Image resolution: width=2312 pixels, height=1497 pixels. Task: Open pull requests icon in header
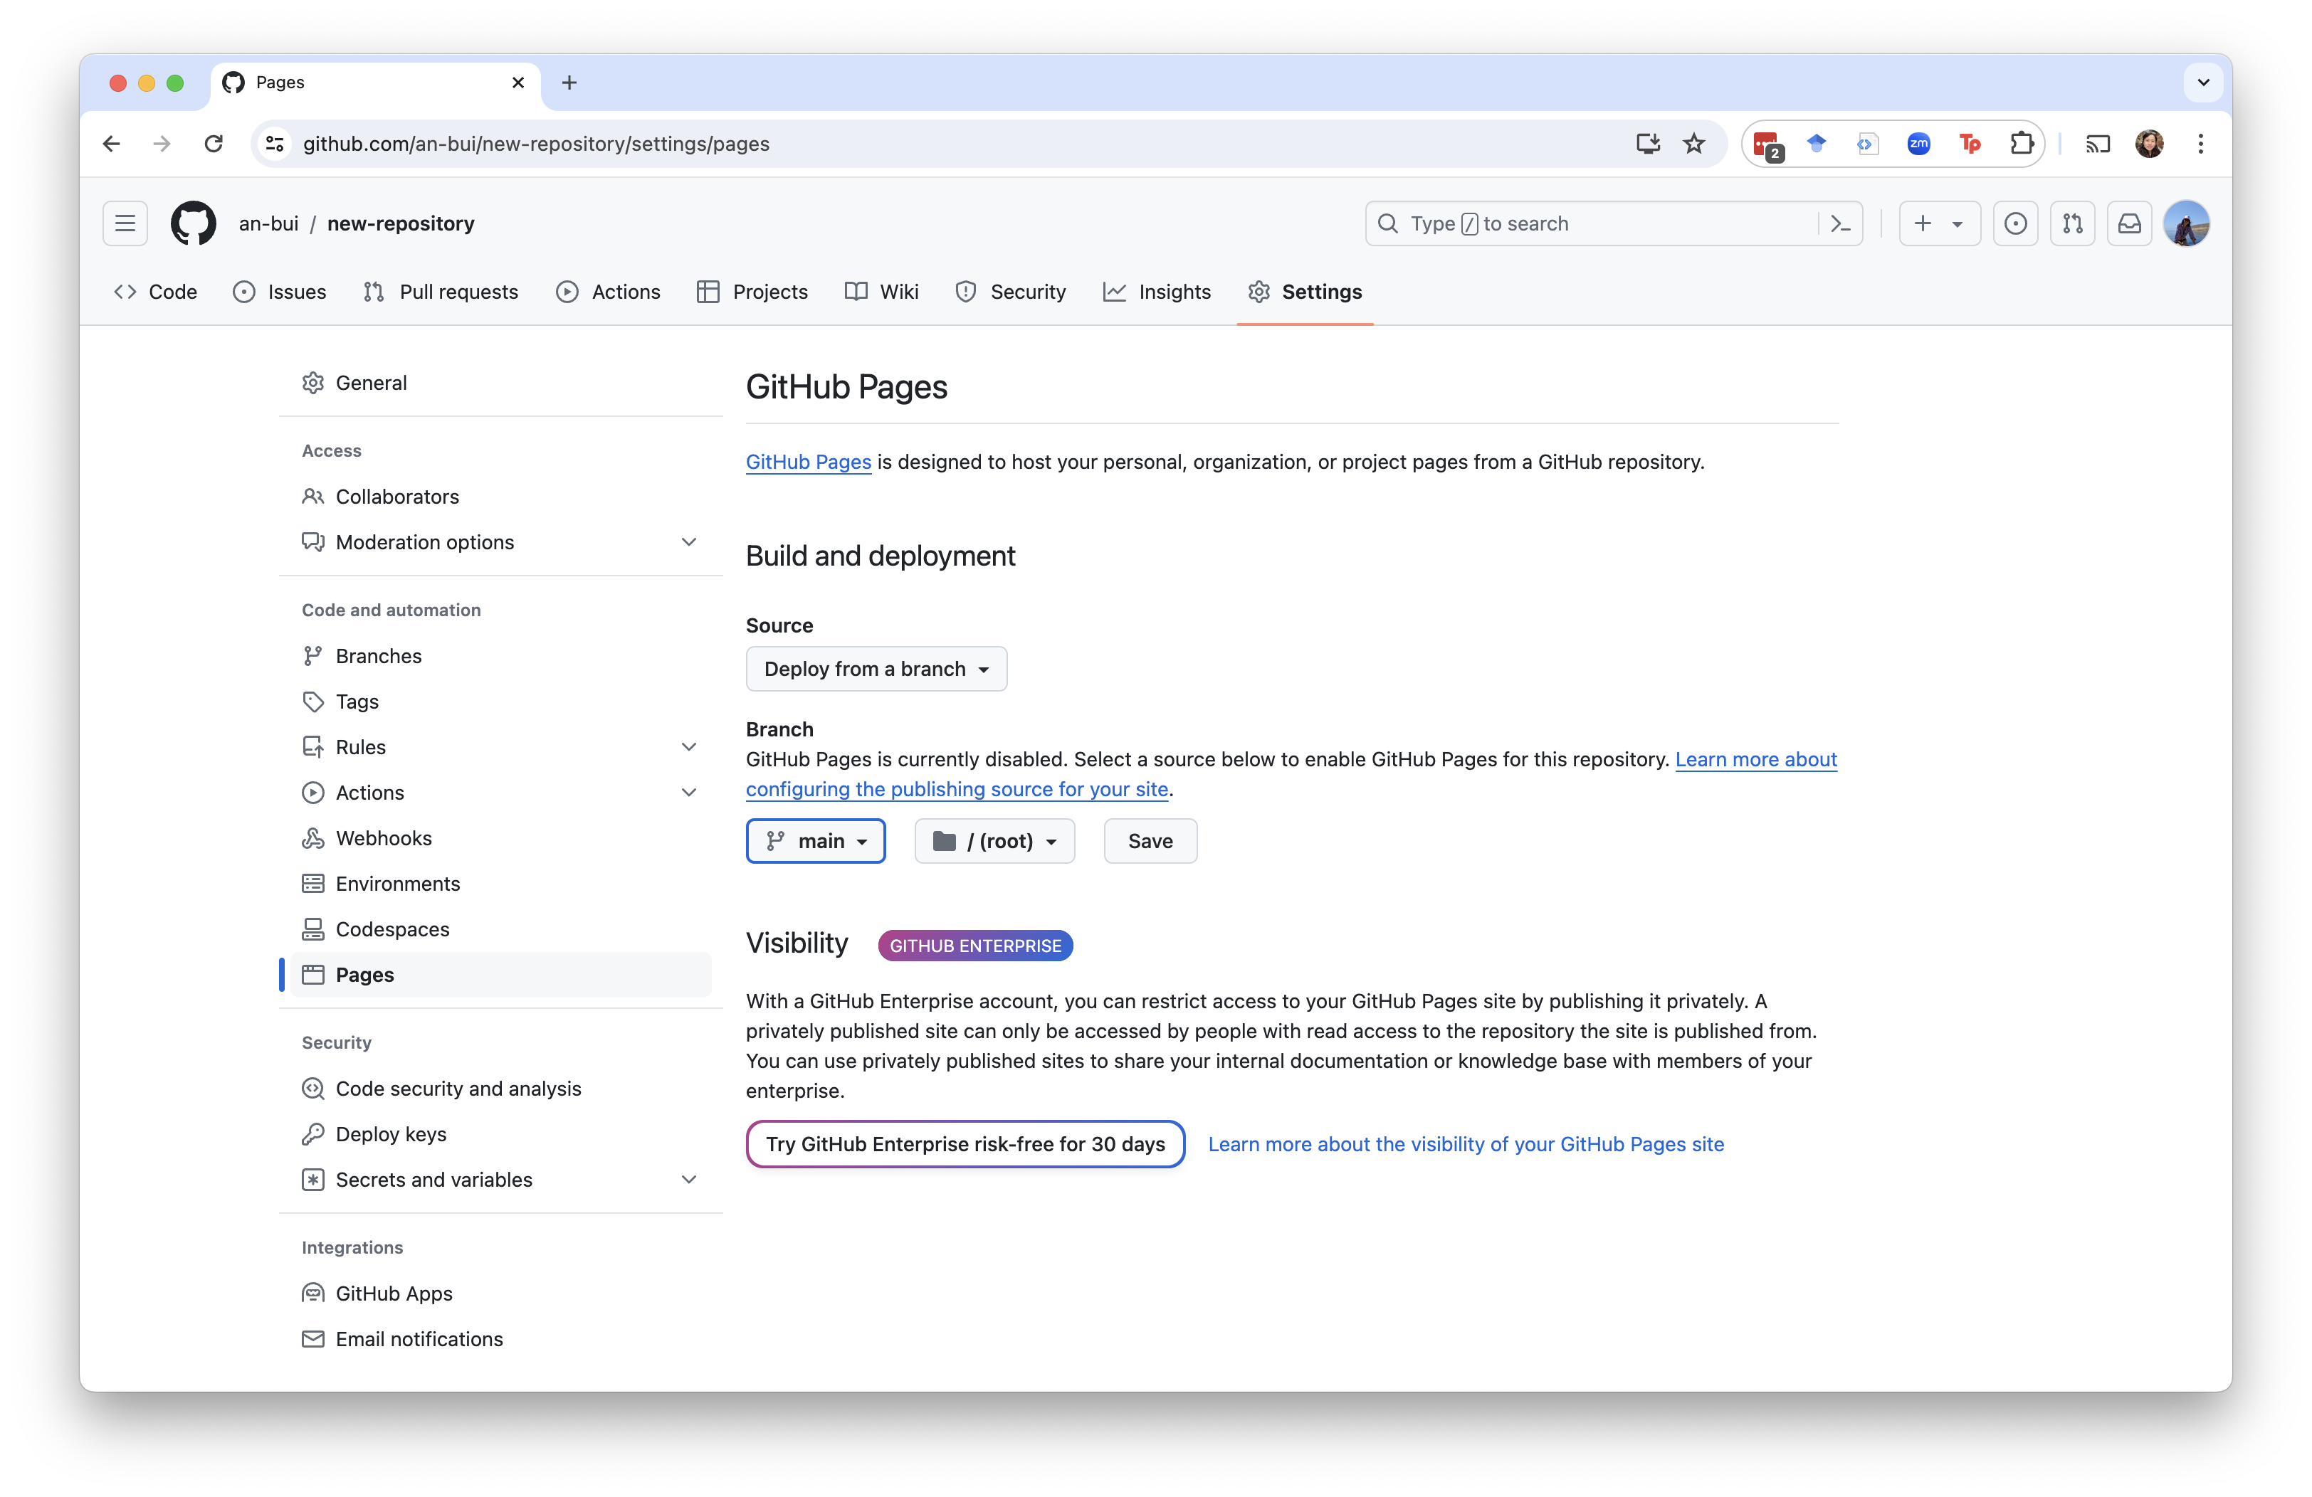(x=2072, y=223)
